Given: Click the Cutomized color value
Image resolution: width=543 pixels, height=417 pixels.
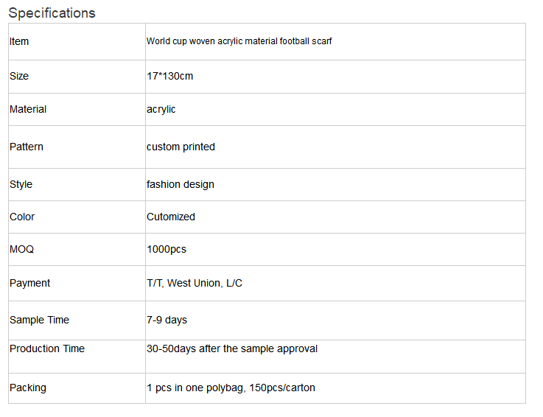Looking at the screenshot, I should 171,217.
